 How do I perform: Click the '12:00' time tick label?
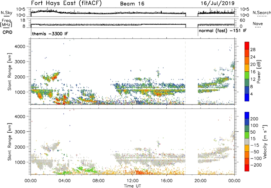[x=132, y=181]
